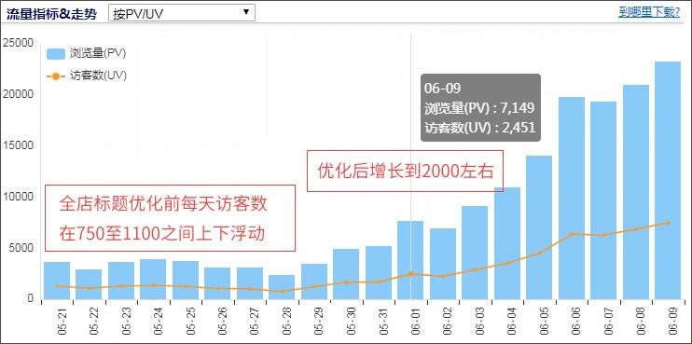Click the highlighted UV point on 06-01

coord(411,274)
